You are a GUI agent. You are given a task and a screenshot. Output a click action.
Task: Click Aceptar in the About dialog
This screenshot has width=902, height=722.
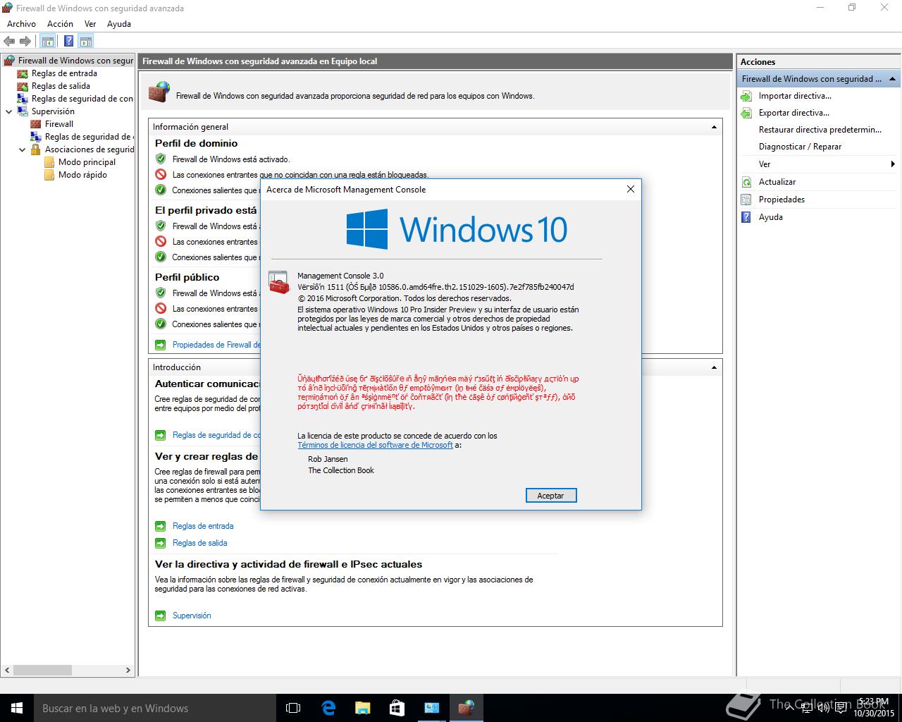click(x=551, y=496)
